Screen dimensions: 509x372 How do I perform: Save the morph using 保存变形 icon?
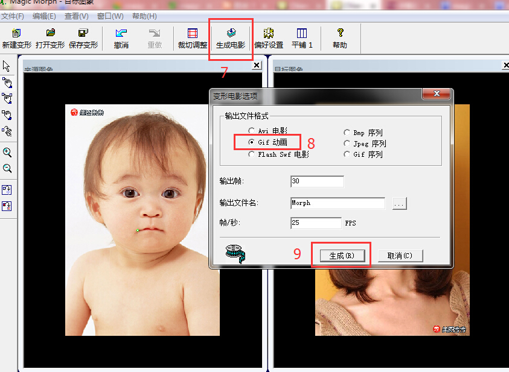[83, 39]
